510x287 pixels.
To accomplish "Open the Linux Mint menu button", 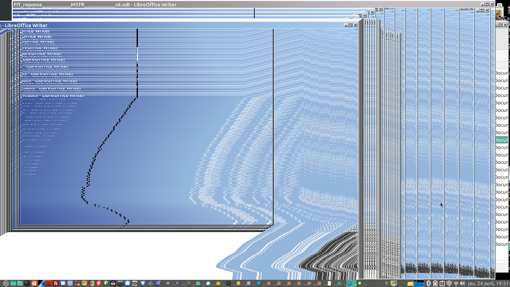I will (x=6, y=283).
